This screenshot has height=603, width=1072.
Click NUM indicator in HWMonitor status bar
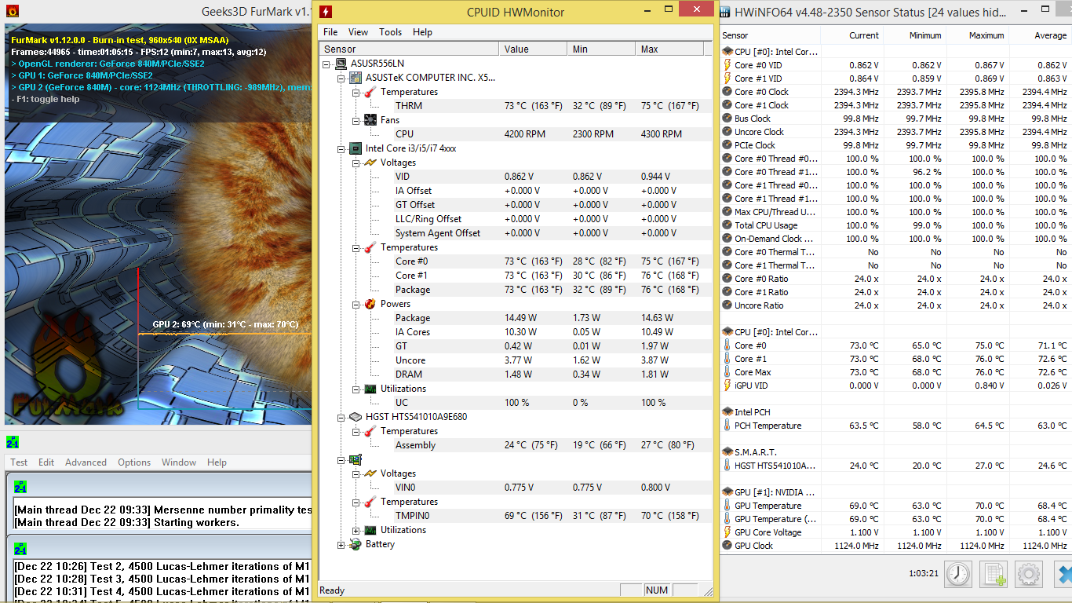pos(657,590)
